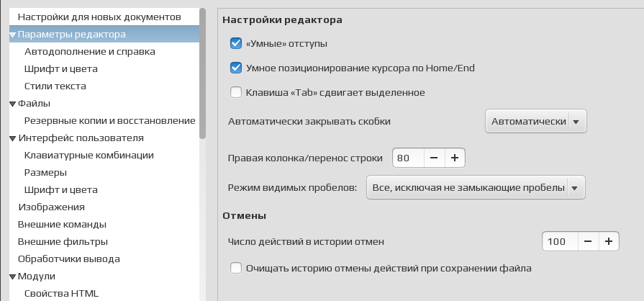Select Интерфейс пользователя category
Viewport: 644px width, 301px height.
tap(81, 138)
